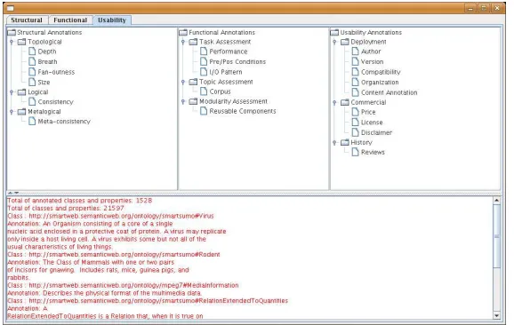514x325 pixels.
Task: Collapse the Task Assessment node
Action: point(183,42)
